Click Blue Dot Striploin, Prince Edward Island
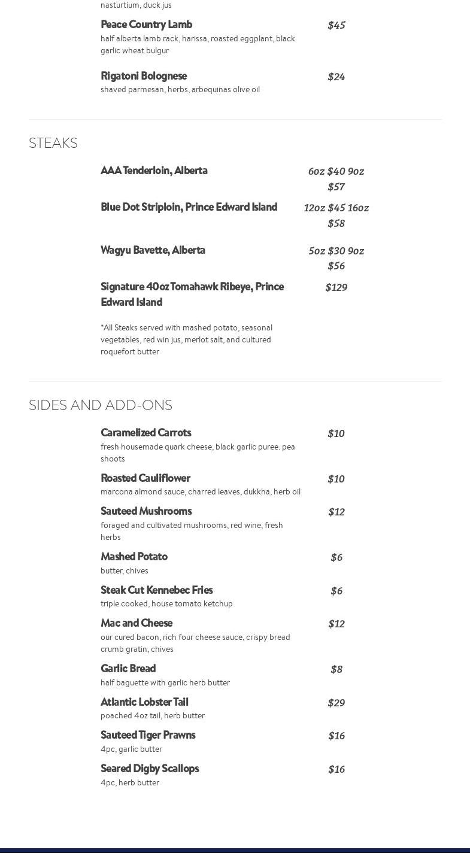Image resolution: width=470 pixels, height=853 pixels. 189,207
